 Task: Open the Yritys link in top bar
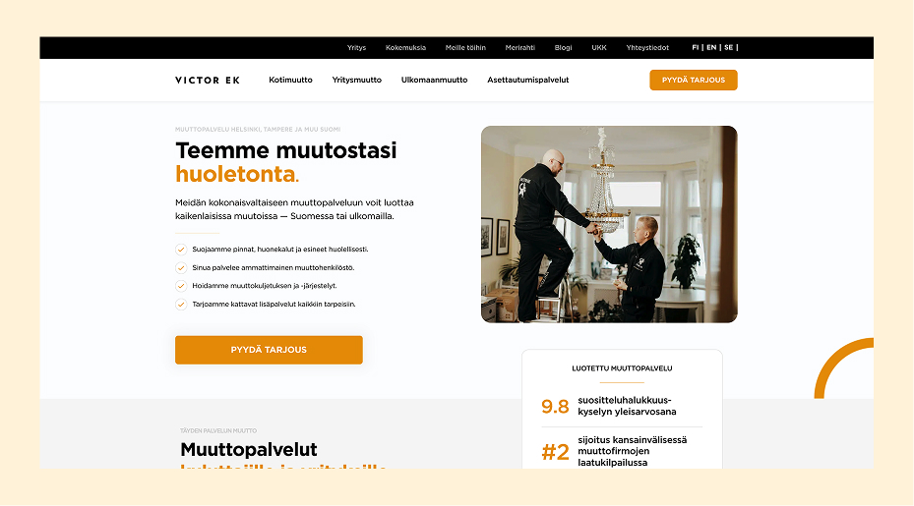[357, 48]
